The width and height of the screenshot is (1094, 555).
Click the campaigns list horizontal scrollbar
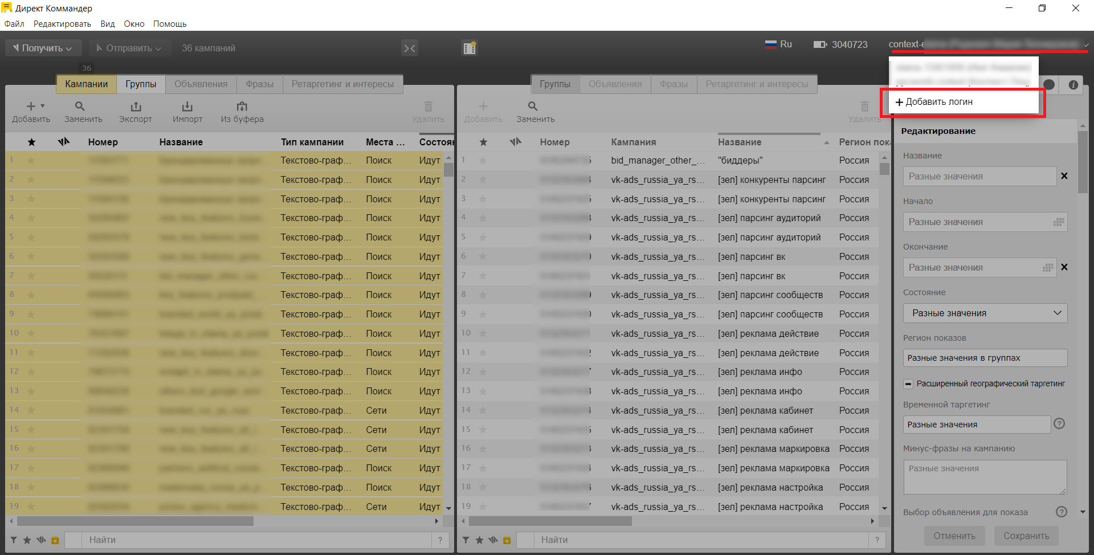point(136,521)
